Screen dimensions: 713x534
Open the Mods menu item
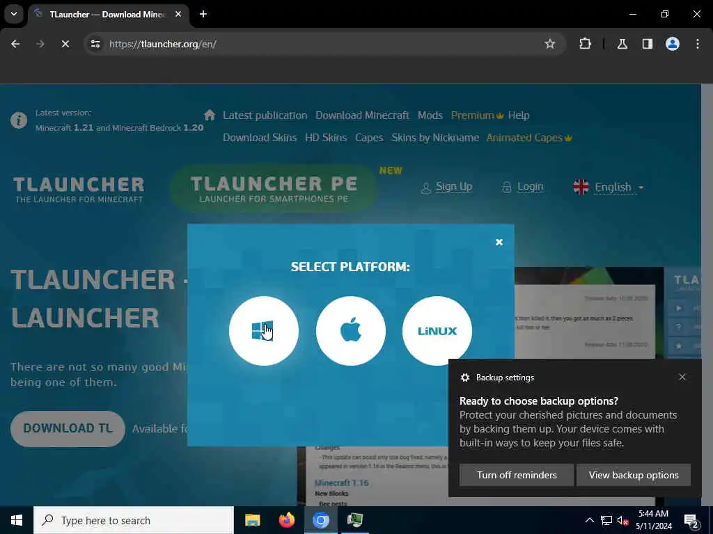tap(430, 115)
